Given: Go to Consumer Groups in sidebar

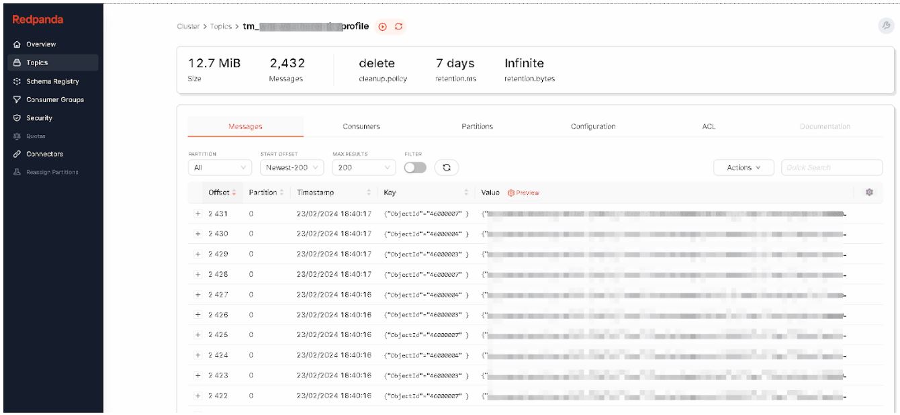Looking at the screenshot, I should (x=54, y=99).
